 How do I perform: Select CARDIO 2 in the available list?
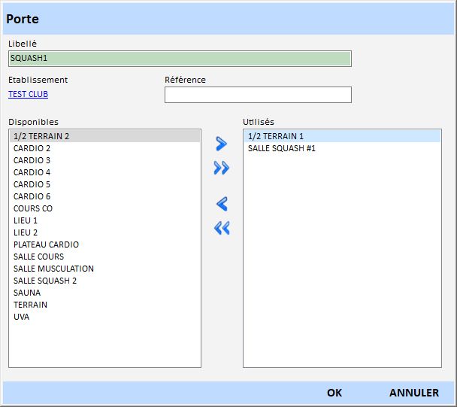pyautogui.click(x=32, y=148)
